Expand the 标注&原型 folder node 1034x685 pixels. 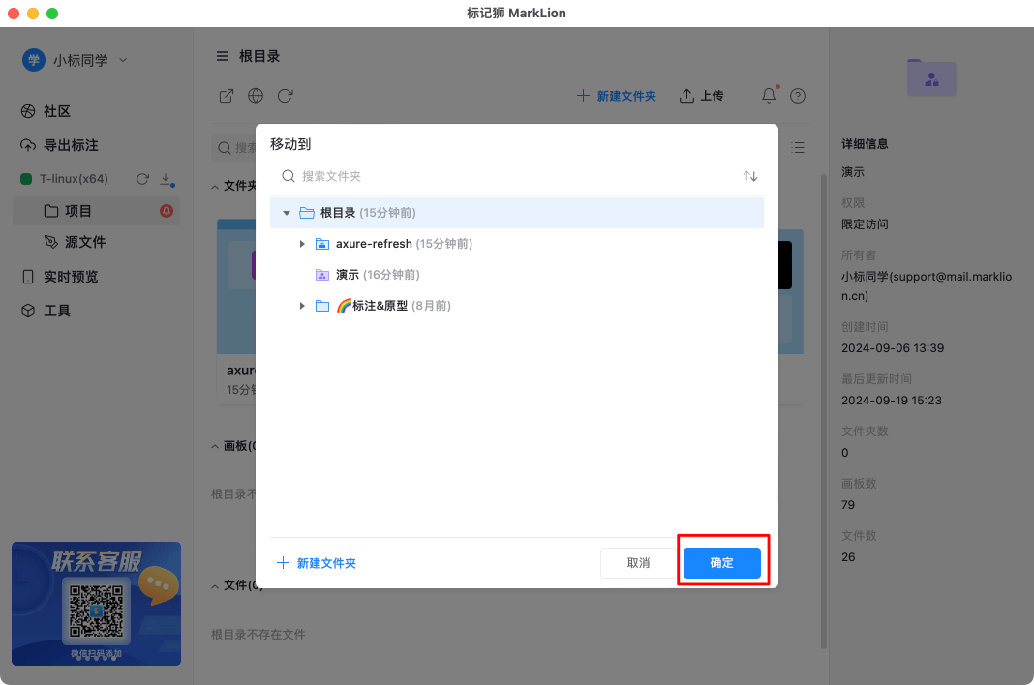coord(302,305)
